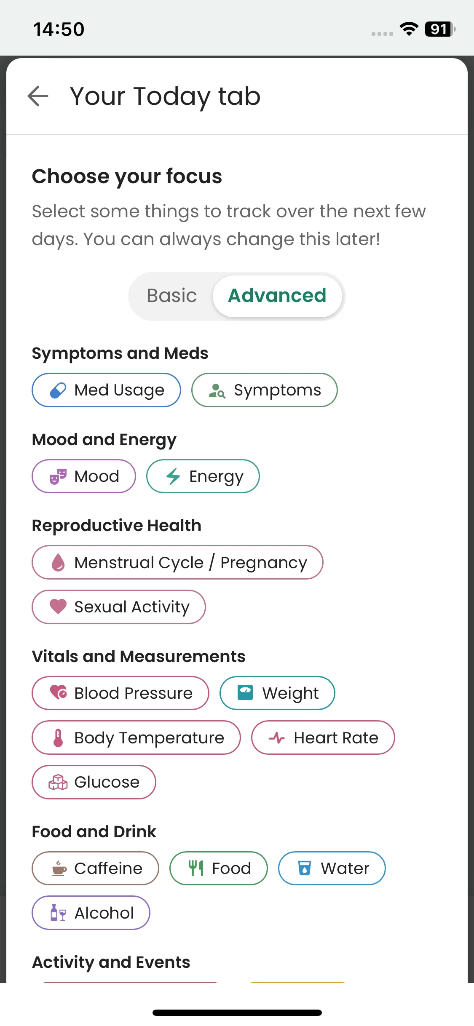474x1026 pixels.
Task: Tap the fork and knife Food icon
Action: point(196,868)
